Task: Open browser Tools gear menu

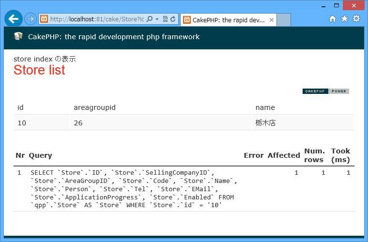Action: click(356, 19)
